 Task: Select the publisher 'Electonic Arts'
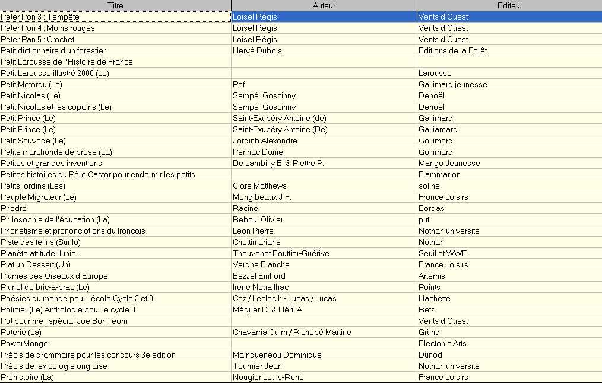coord(442,343)
